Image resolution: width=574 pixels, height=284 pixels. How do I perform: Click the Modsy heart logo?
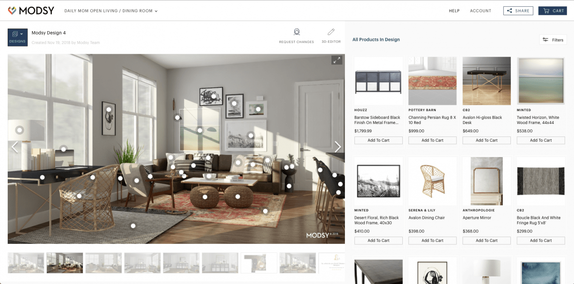[x=12, y=11]
